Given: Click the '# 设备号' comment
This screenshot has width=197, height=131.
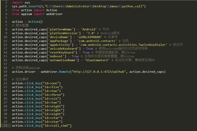Looking at the screenshot, I should [x=111, y=37].
